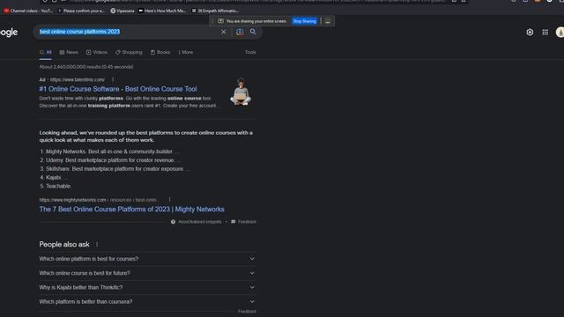Select the All search tab
The image size is (564, 317).
[46, 53]
